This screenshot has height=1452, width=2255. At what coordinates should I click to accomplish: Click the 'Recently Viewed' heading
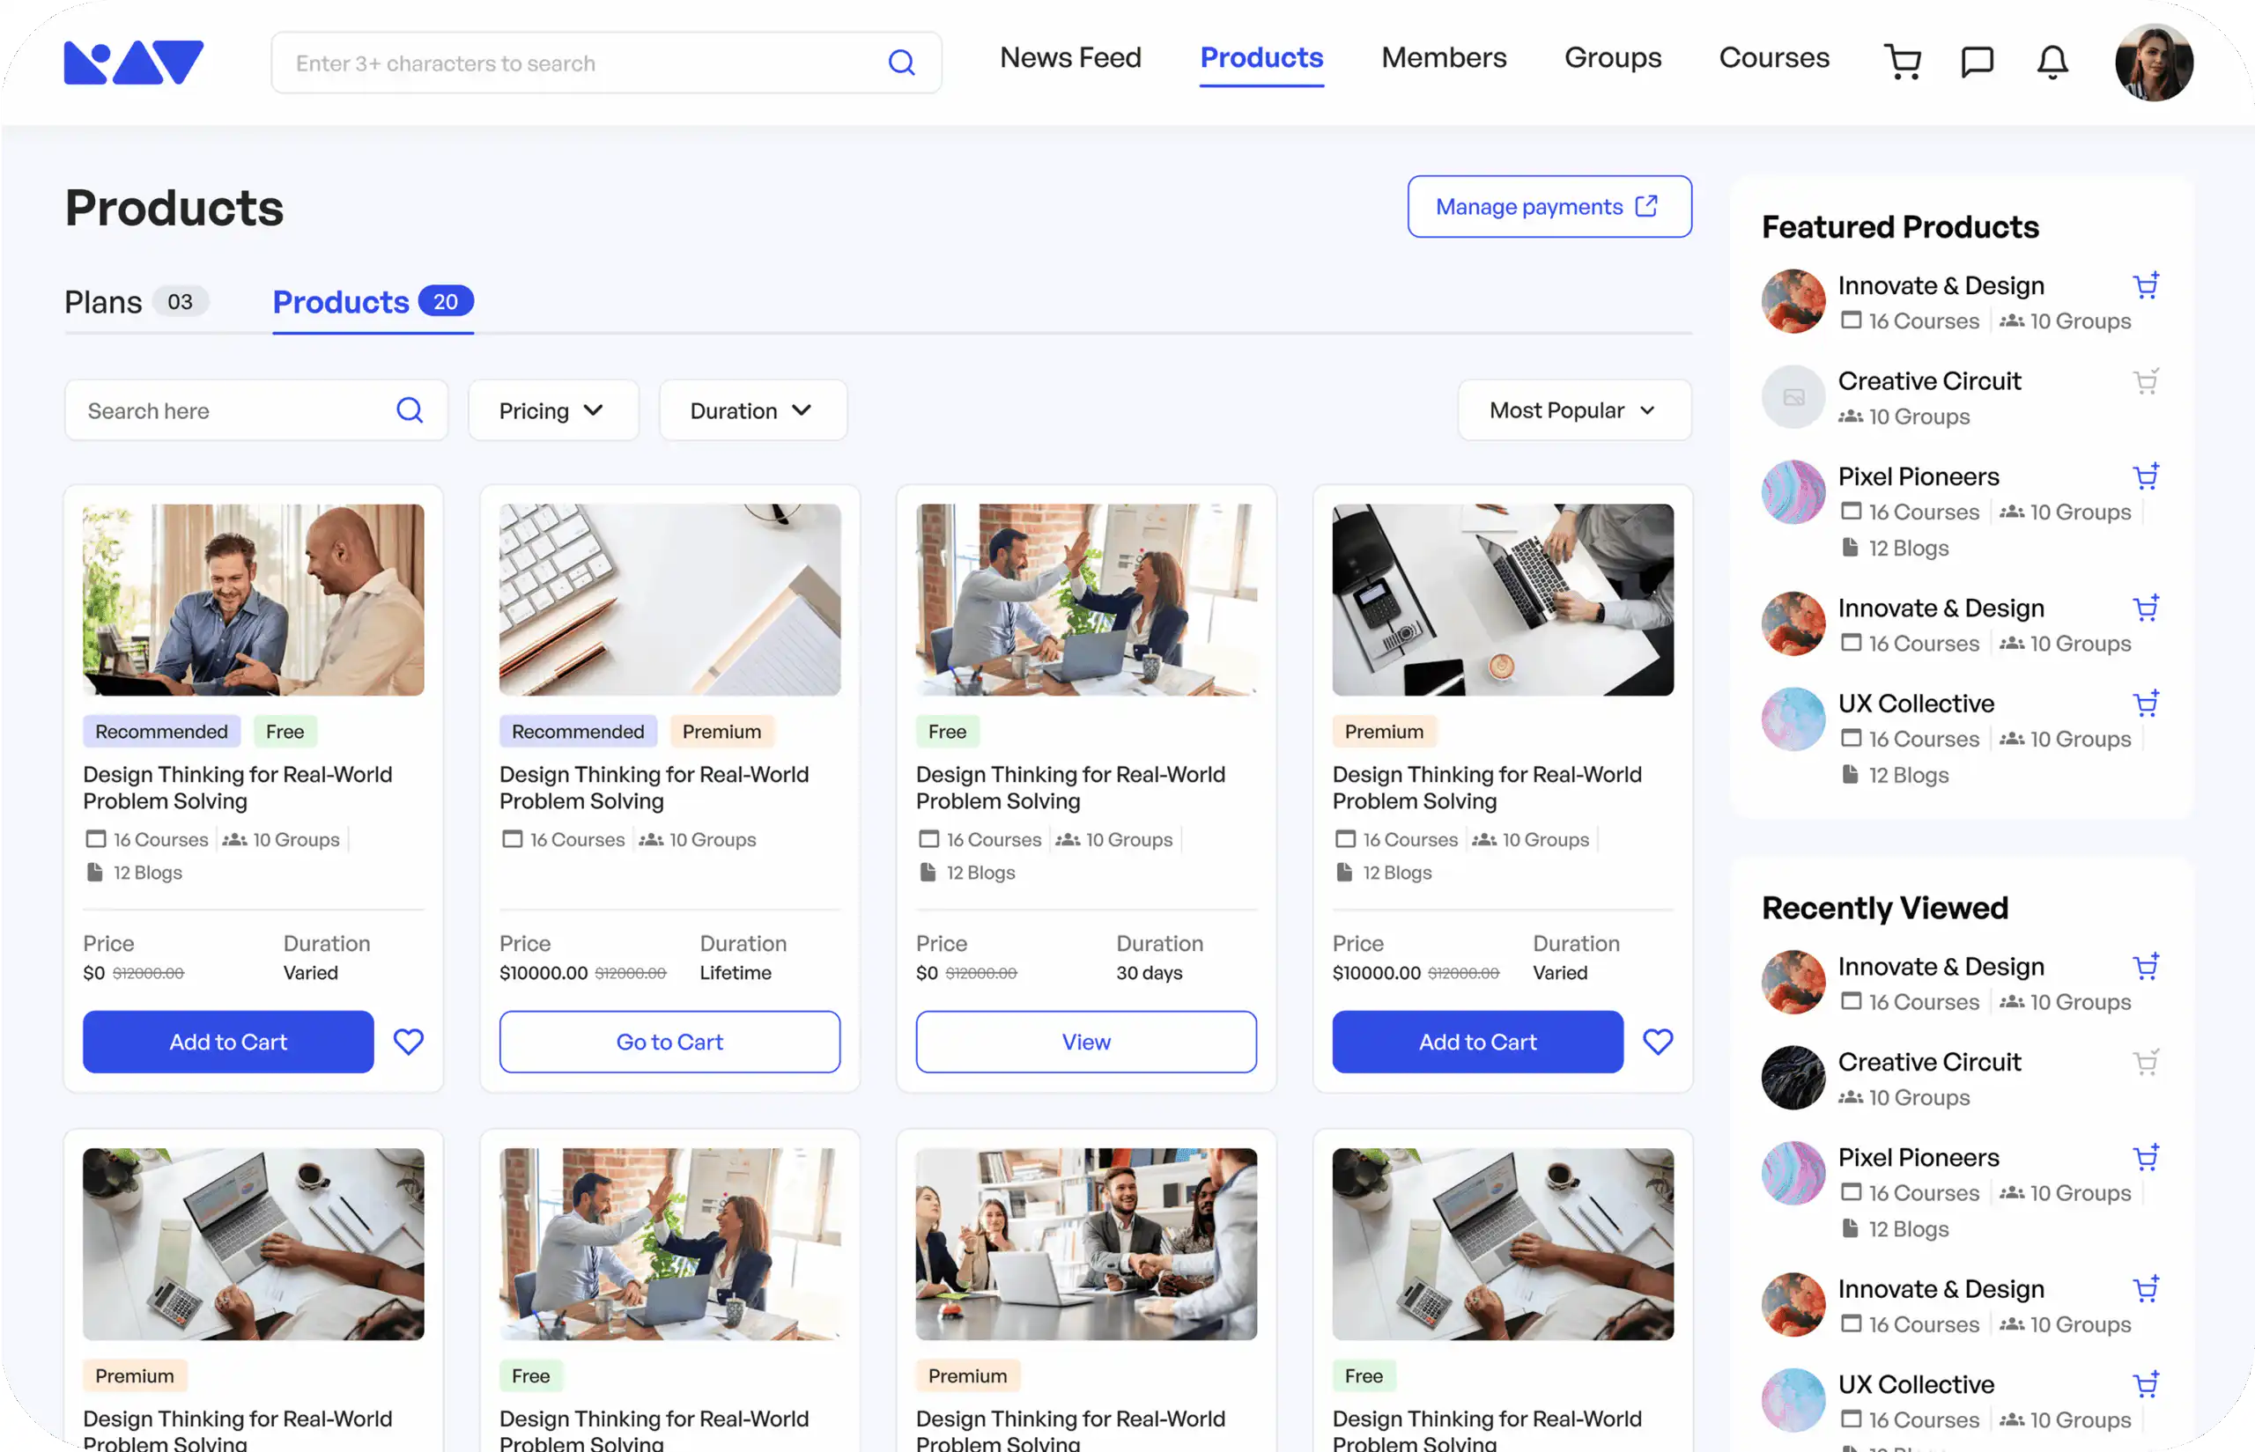tap(1884, 908)
